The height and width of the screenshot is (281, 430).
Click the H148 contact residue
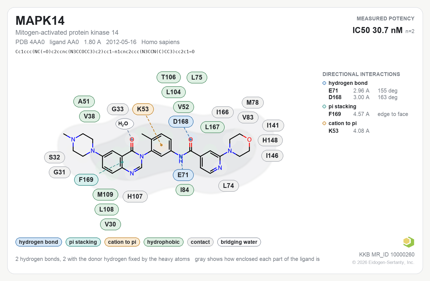point(270,140)
